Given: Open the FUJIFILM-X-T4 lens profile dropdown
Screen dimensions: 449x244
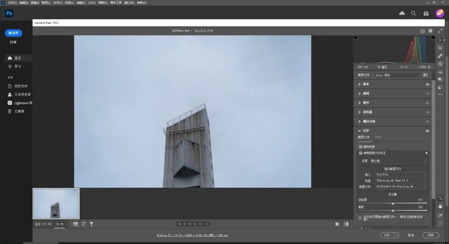Looking at the screenshot, I should point(401,187).
